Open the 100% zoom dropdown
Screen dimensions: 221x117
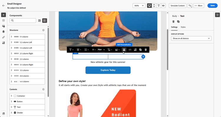pyautogui.click(x=139, y=6)
